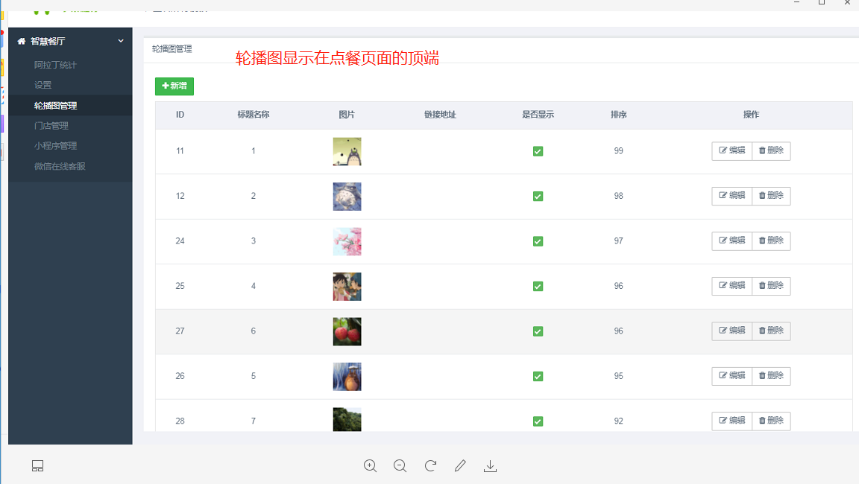
Task: Toggle the thumbnail gallery view icon
Action: point(37,466)
